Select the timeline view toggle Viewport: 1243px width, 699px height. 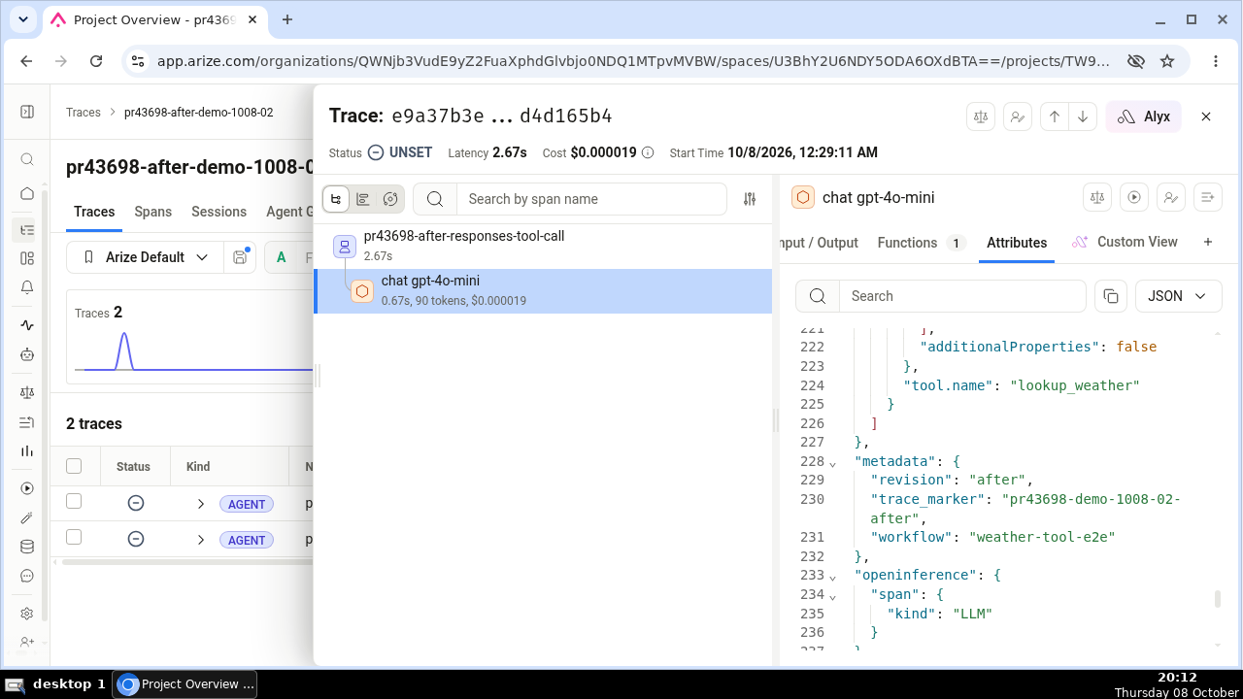[x=363, y=199]
